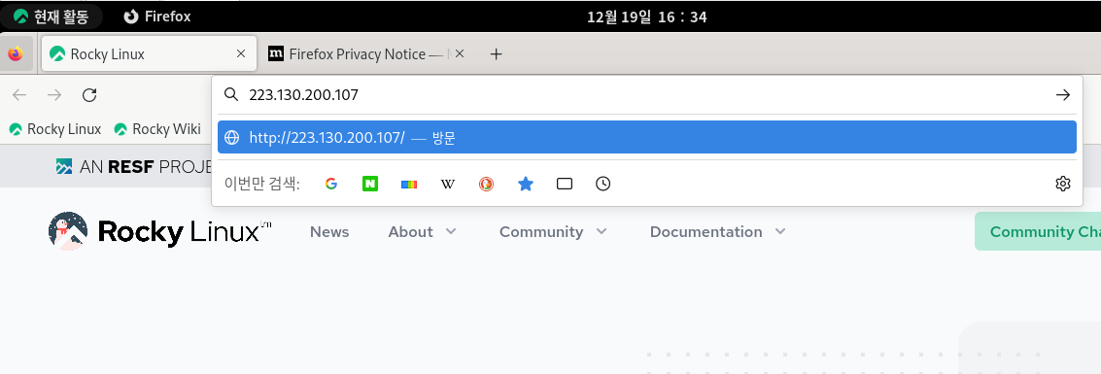Open Firefox View pinned button
This screenshot has height=374, width=1101.
point(16,54)
